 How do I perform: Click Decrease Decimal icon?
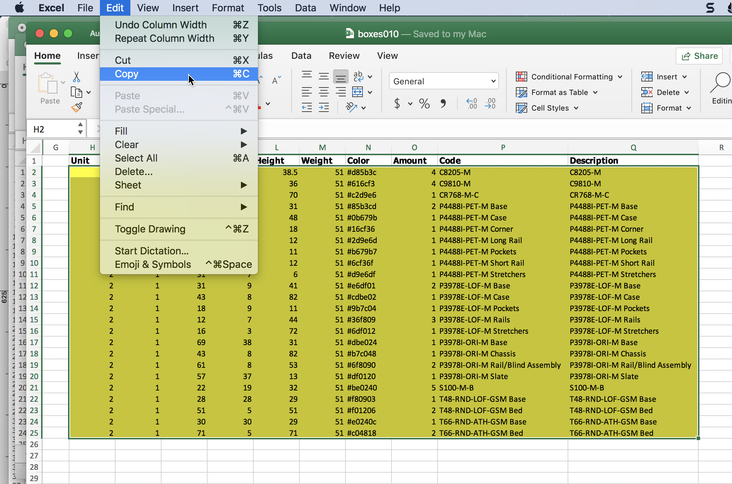pyautogui.click(x=491, y=103)
